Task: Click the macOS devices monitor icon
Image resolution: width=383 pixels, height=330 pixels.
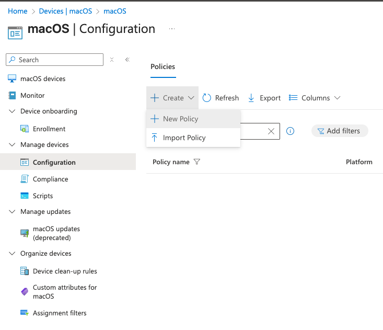Action: click(x=13, y=79)
